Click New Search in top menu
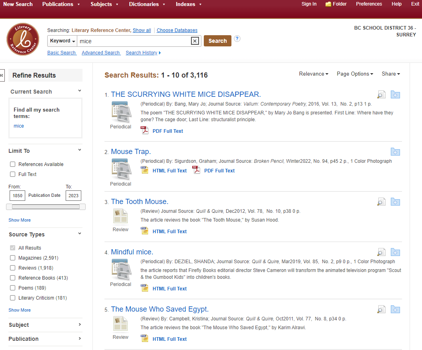Image resolution: width=422 pixels, height=350 pixels. [18, 4]
